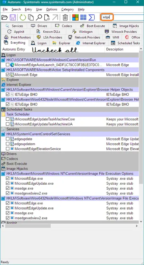
Task: Toggle MicrosoftEdgeUpdateTaskMachineUA checkbox
Action: pos(7,124)
